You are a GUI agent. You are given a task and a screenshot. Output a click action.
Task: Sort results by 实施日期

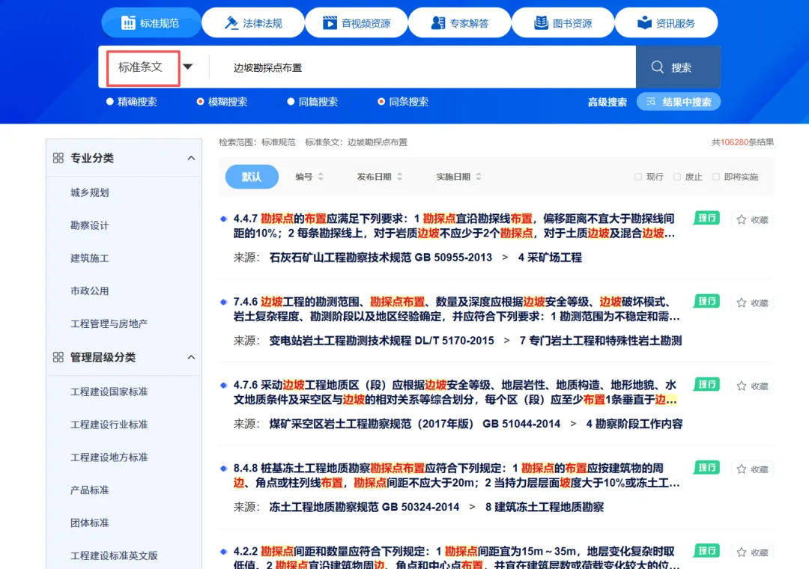tap(458, 177)
